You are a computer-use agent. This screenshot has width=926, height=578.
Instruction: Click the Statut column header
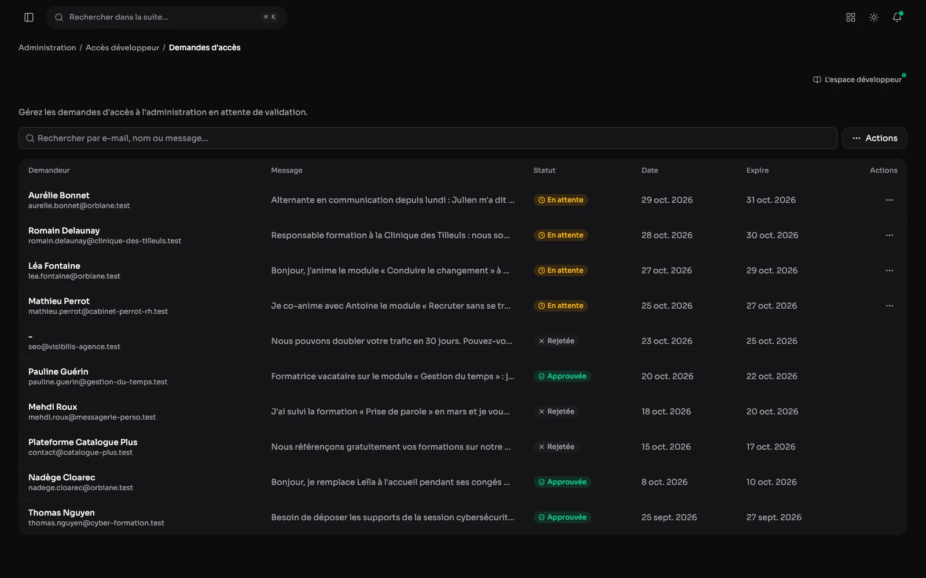[x=544, y=171]
